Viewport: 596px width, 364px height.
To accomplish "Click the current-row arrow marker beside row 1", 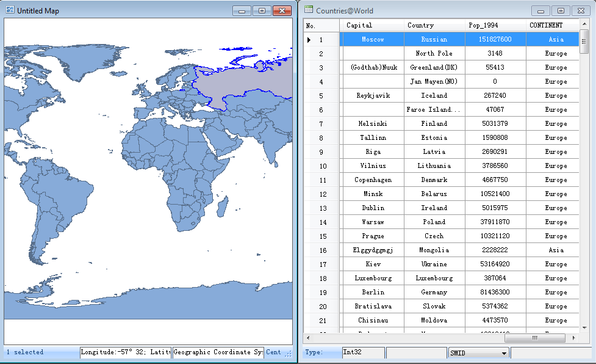I will tap(309, 40).
